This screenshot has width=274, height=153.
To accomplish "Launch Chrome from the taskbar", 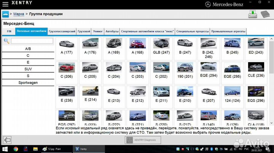I will pyautogui.click(x=16, y=149).
